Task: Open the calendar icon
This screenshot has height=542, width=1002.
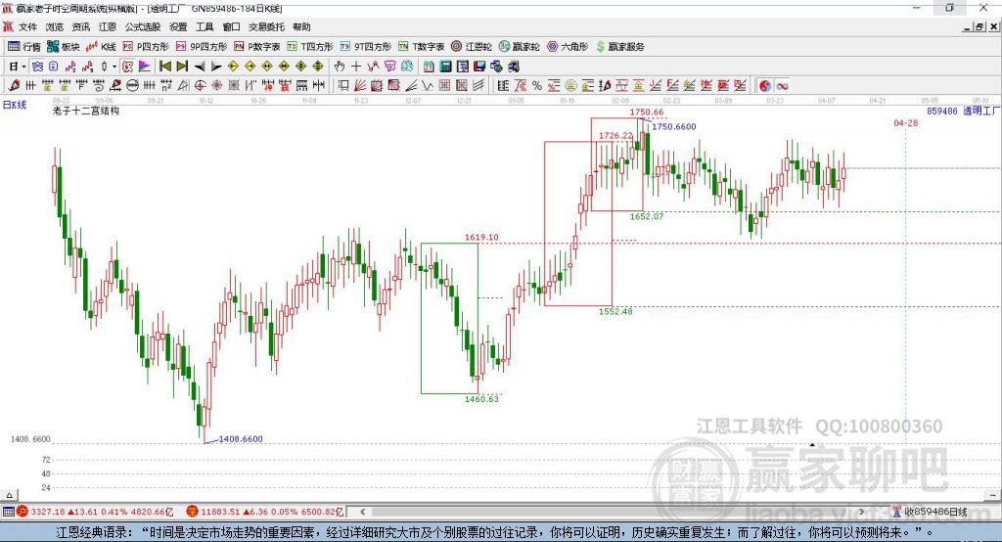Action: (429, 67)
